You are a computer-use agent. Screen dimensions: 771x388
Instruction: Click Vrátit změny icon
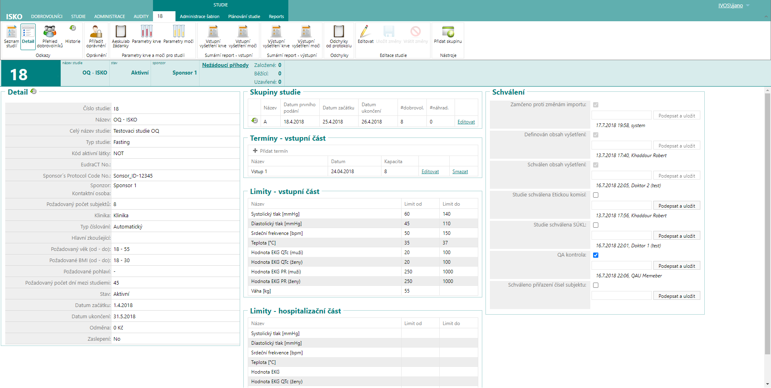pyautogui.click(x=416, y=34)
